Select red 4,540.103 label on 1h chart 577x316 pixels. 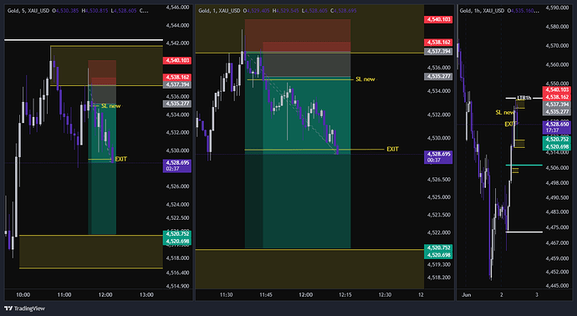[557, 89]
